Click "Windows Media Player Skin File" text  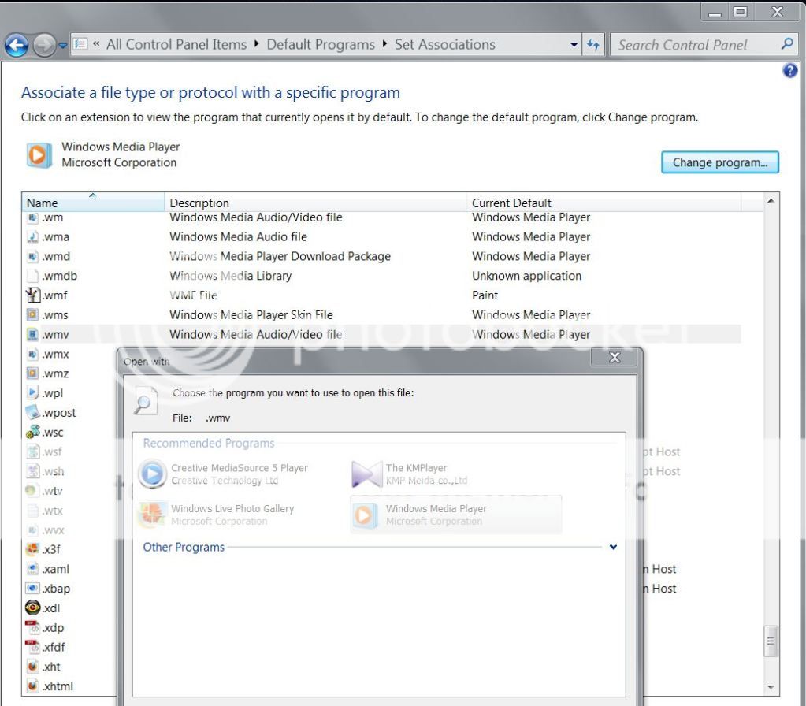tap(251, 315)
